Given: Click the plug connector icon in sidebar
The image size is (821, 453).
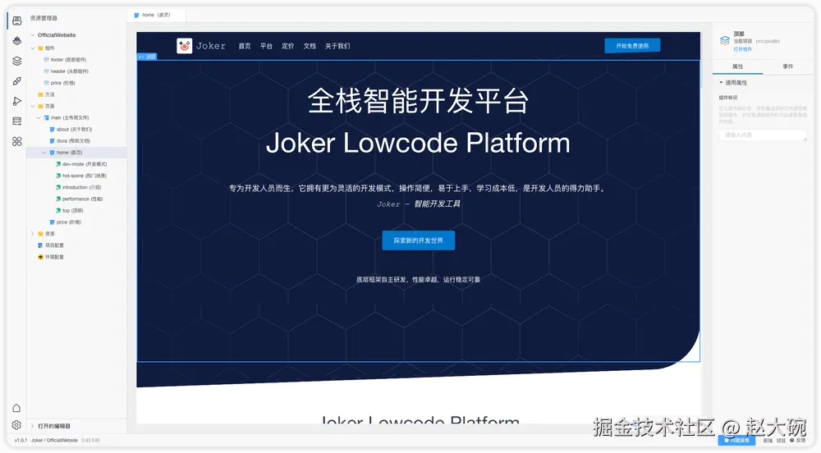Looking at the screenshot, I should pyautogui.click(x=16, y=81).
